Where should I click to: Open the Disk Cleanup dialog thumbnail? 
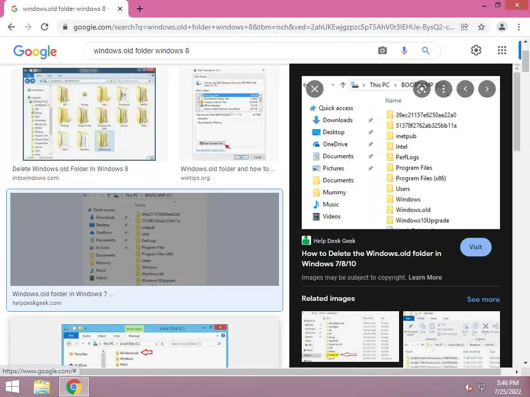pyautogui.click(x=229, y=114)
